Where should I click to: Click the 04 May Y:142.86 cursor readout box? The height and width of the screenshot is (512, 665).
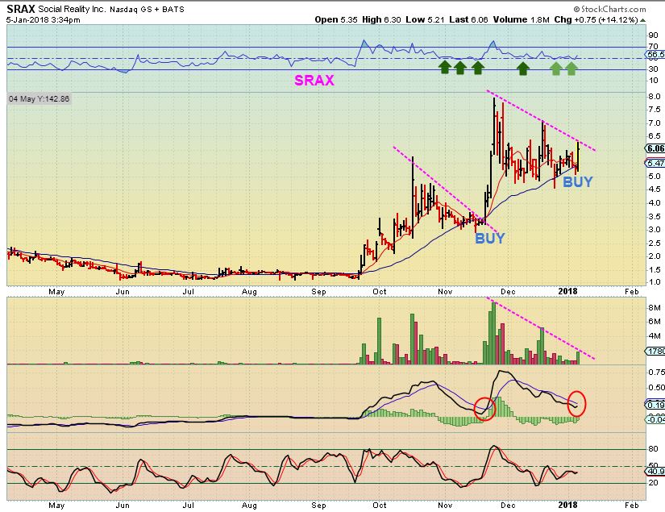(x=39, y=99)
